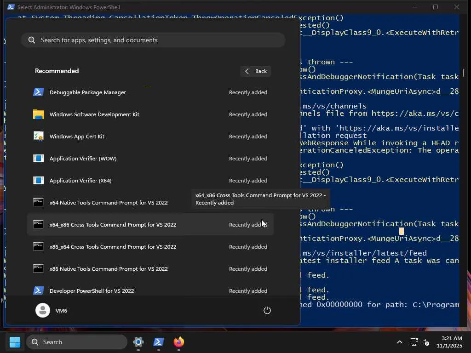
Task: Launch Developer PowerShell for VS 2022 icon
Action: 39,290
